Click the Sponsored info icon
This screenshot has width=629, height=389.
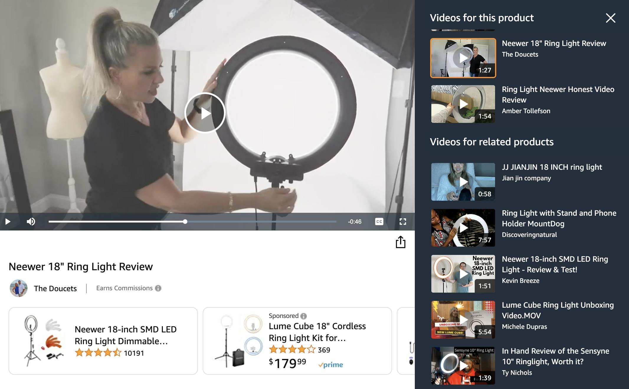click(304, 316)
